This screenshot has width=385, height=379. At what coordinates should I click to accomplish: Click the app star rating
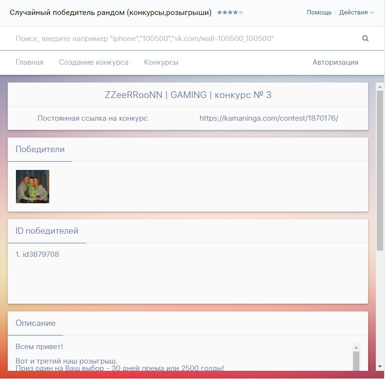tap(230, 12)
